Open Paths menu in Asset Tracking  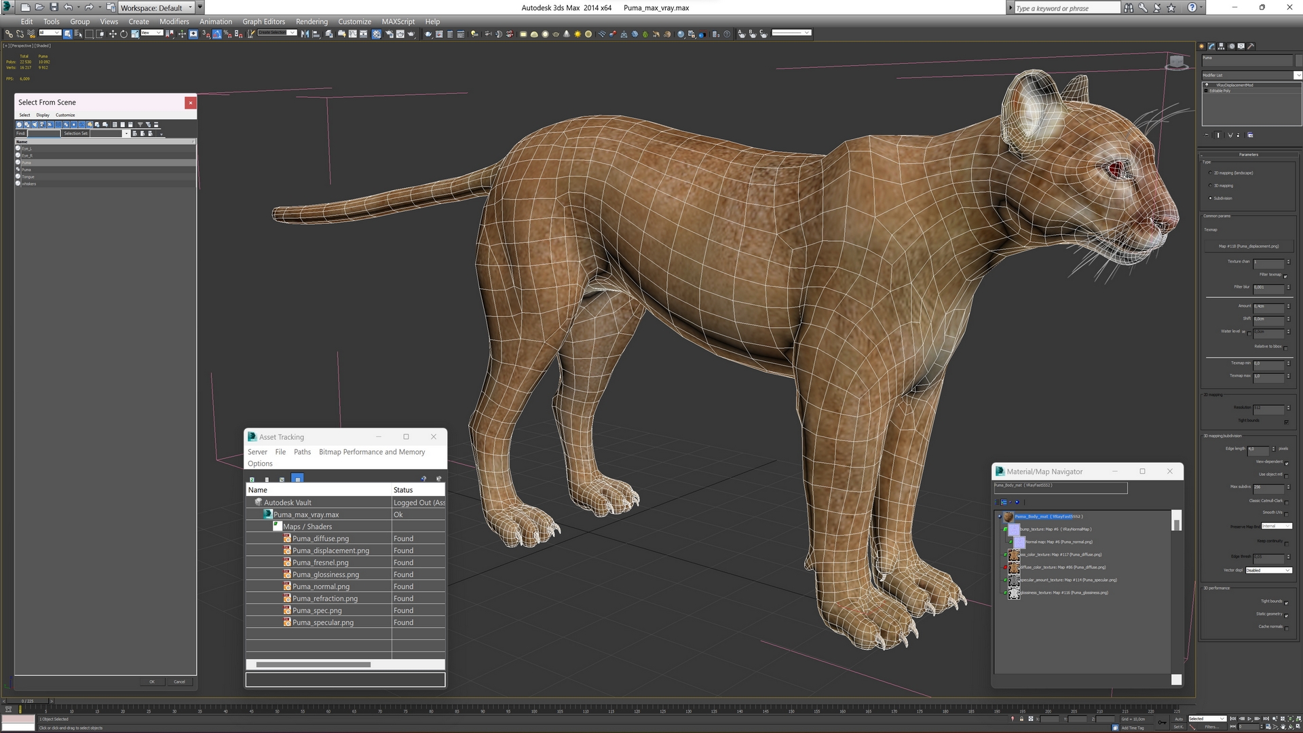[302, 452]
